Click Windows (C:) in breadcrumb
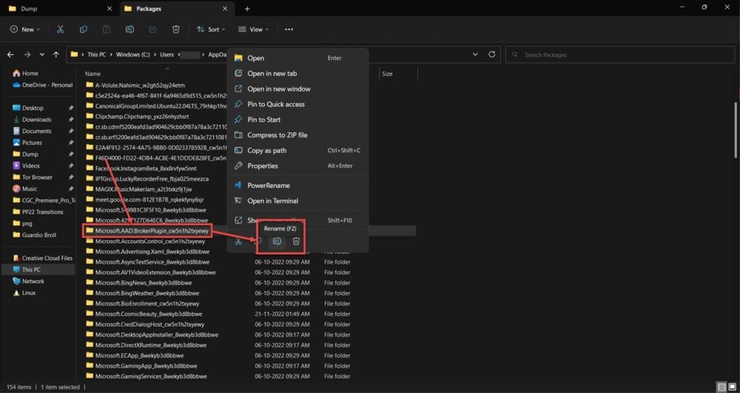 point(133,55)
